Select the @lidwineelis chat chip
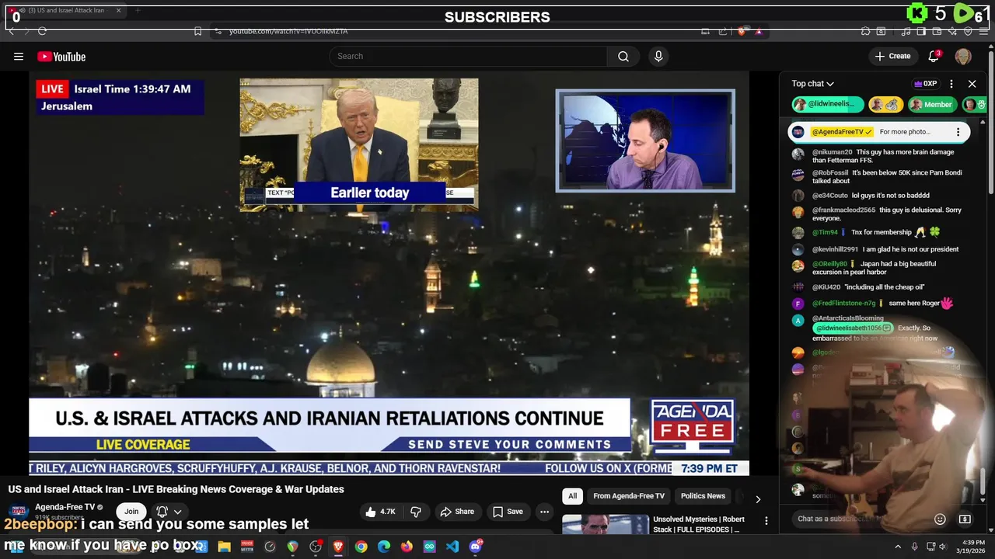995x559 pixels. pyautogui.click(x=828, y=104)
